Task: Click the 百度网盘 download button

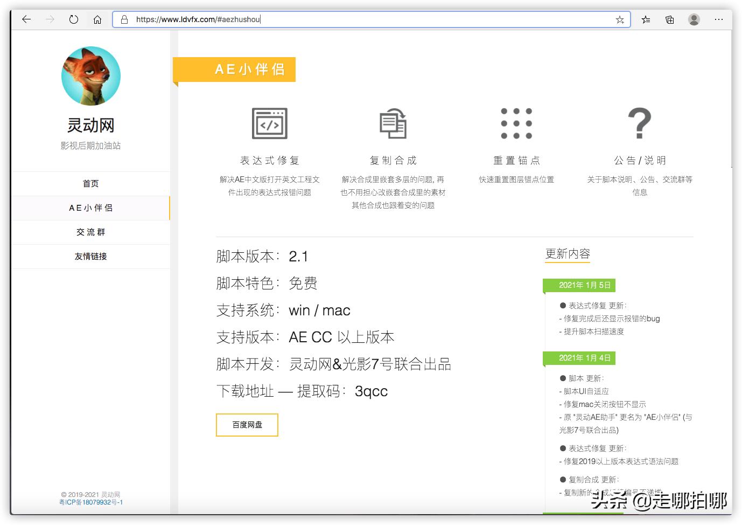Action: coord(247,425)
